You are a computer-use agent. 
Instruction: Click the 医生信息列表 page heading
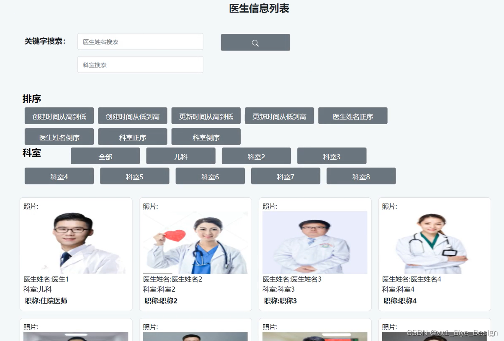(x=259, y=8)
